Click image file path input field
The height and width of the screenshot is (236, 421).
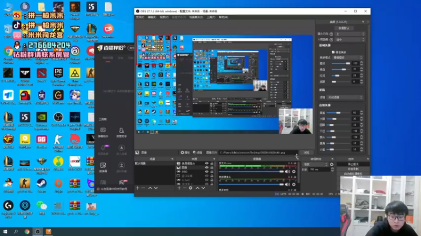click(258, 153)
